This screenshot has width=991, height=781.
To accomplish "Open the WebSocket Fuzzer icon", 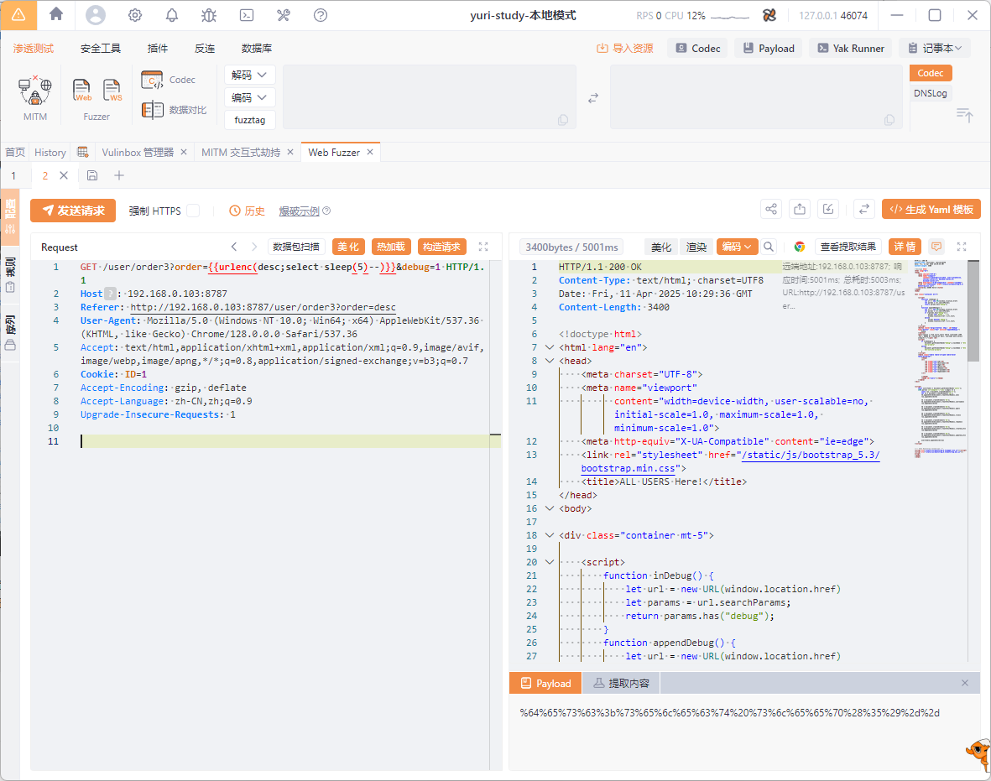I will coord(112,91).
